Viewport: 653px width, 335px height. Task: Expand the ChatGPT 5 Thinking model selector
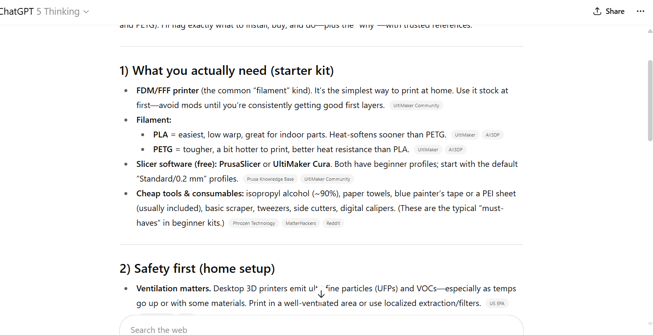[x=44, y=11]
